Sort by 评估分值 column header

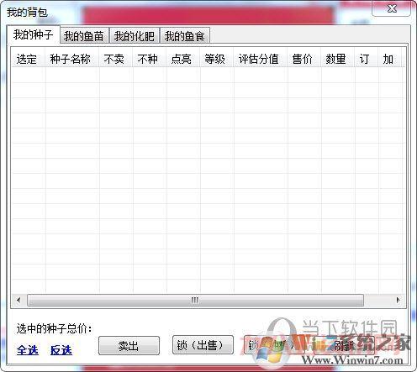click(261, 59)
